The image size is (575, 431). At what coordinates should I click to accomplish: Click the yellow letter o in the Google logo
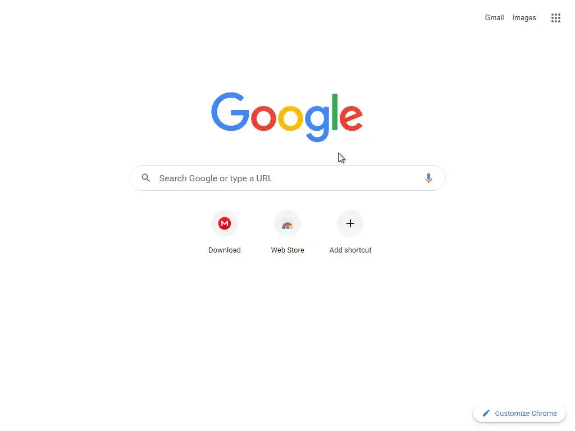click(290, 118)
